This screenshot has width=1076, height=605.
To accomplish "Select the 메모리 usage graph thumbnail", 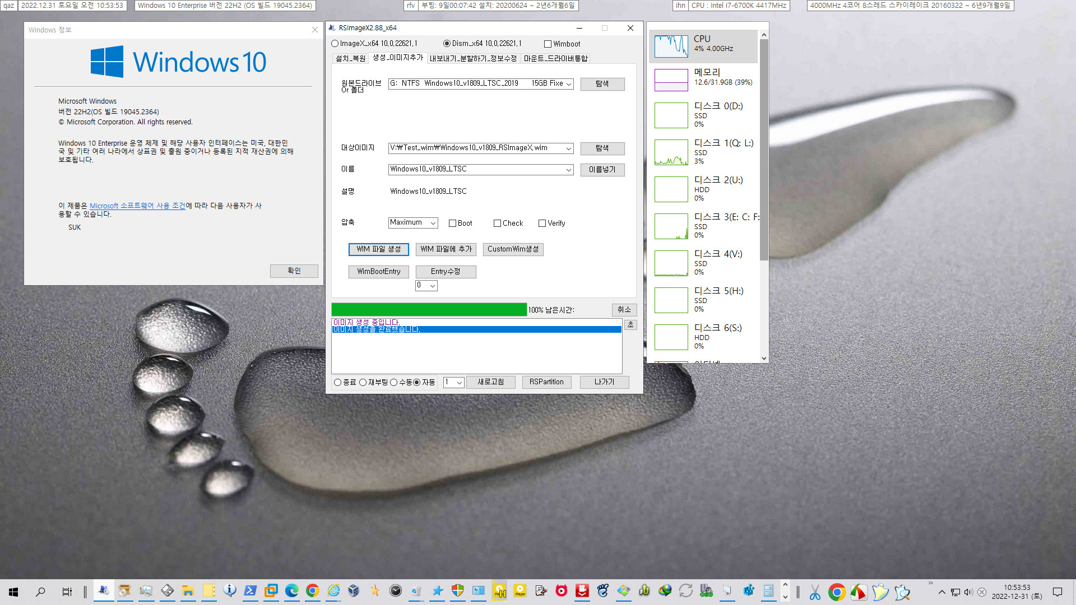I will (x=671, y=80).
